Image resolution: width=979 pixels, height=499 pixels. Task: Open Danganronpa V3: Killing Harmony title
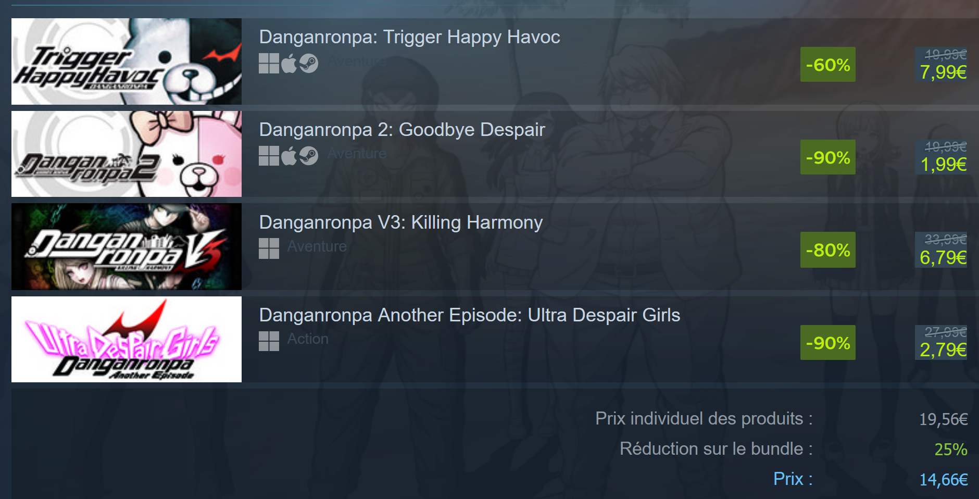point(401,222)
